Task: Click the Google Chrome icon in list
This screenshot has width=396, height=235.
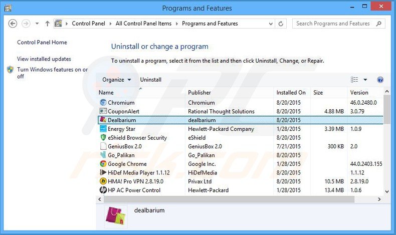Action: (103, 164)
